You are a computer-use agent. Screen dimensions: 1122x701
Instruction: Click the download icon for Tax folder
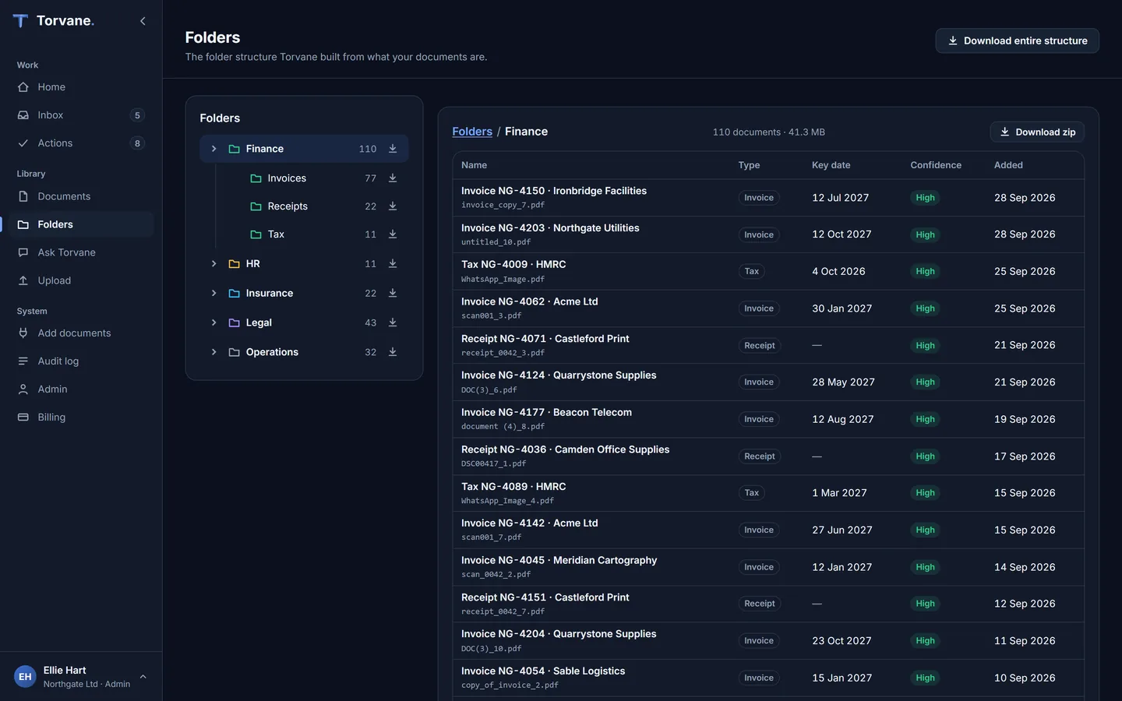[x=393, y=234]
